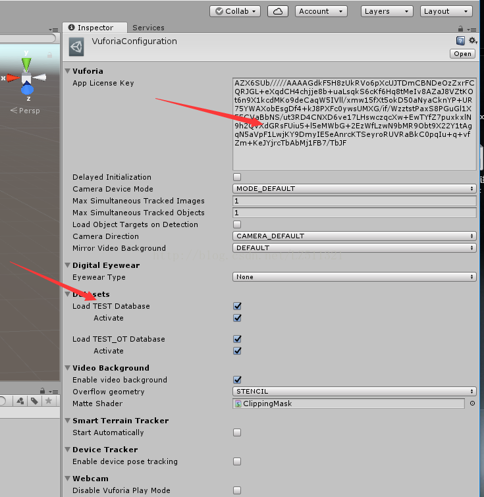Toggle the Project panel lock icon
The width and height of the screenshot is (484, 497).
(43, 390)
